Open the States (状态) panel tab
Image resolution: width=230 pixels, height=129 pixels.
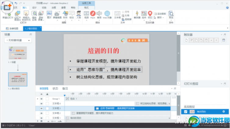pyautogui.click(x=55, y=89)
